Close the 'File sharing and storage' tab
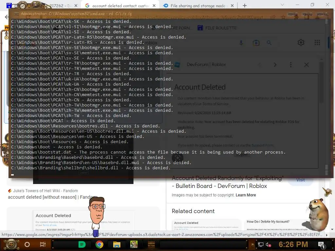The width and height of the screenshot is (335, 251). (x=232, y=6)
